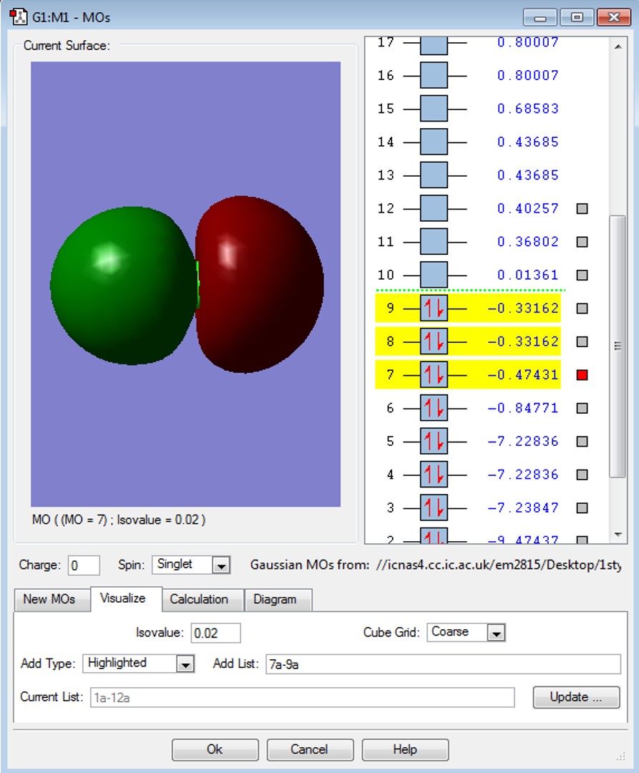This screenshot has width=639, height=773.
Task: Click the empty occupancy box for orbital 10
Action: tap(434, 275)
